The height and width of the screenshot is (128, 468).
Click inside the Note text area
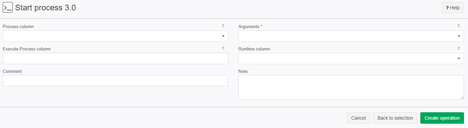[351, 87]
